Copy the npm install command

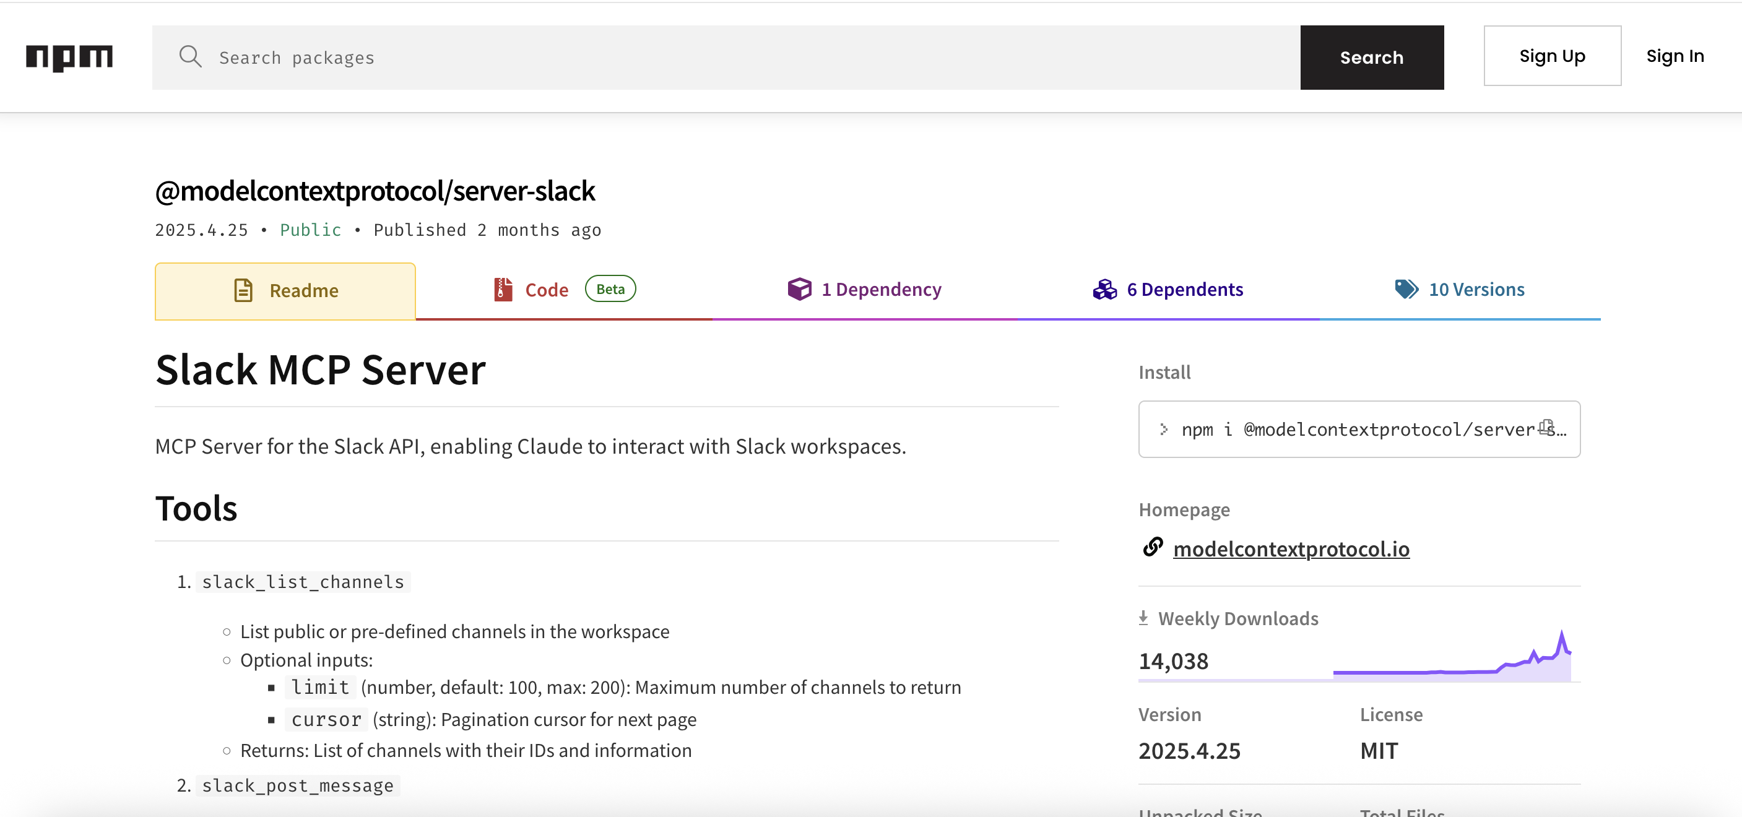coord(1546,427)
